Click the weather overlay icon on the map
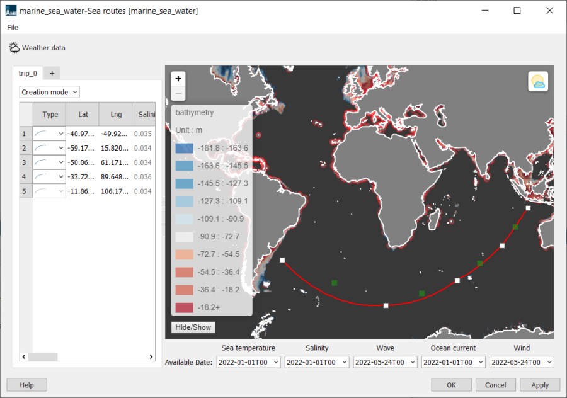 click(537, 81)
